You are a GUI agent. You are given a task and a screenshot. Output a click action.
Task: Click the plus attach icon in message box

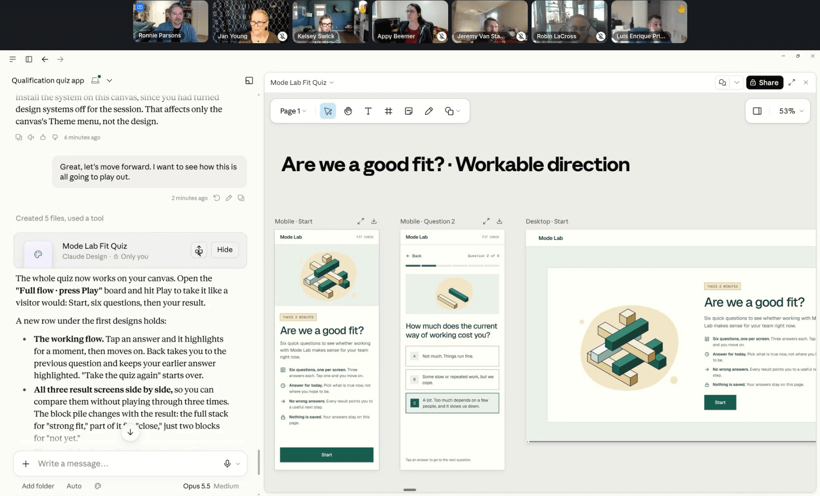(x=26, y=464)
